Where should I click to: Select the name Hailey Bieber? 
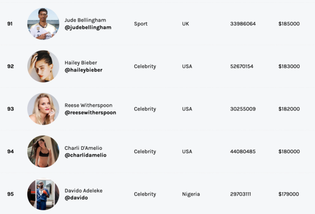click(81, 63)
